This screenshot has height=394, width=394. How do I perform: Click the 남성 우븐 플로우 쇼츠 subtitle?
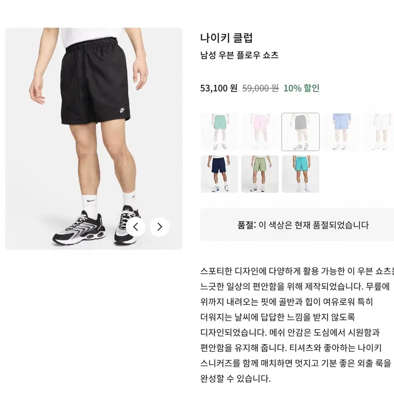[239, 55]
